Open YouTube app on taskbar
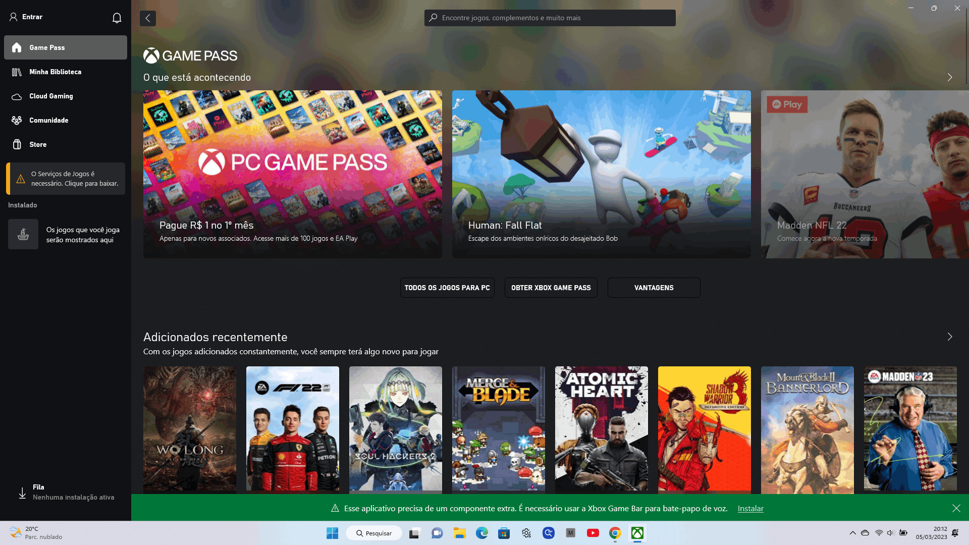The height and width of the screenshot is (545, 969). click(x=593, y=533)
